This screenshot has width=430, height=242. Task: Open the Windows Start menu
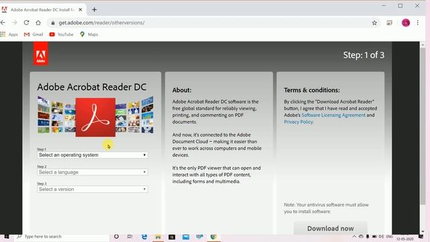coord(6,237)
